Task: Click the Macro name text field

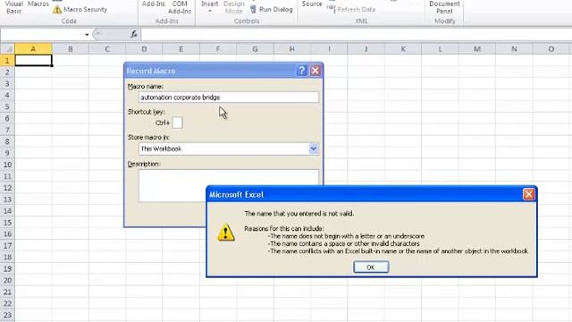Action: 229,97
